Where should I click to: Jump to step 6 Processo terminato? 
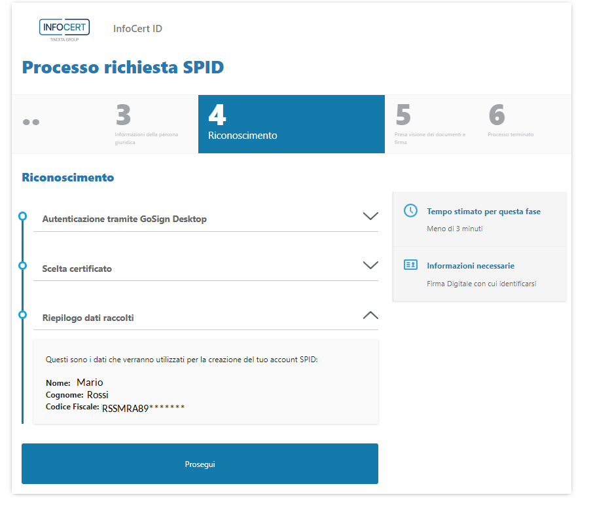click(510, 124)
